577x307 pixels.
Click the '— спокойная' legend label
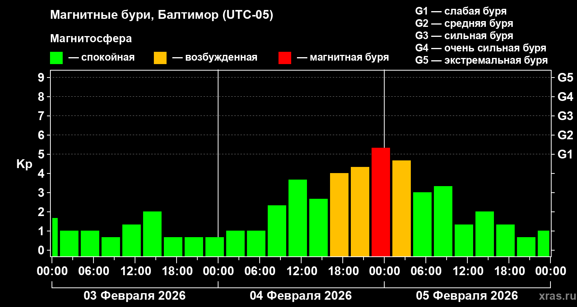coord(102,58)
